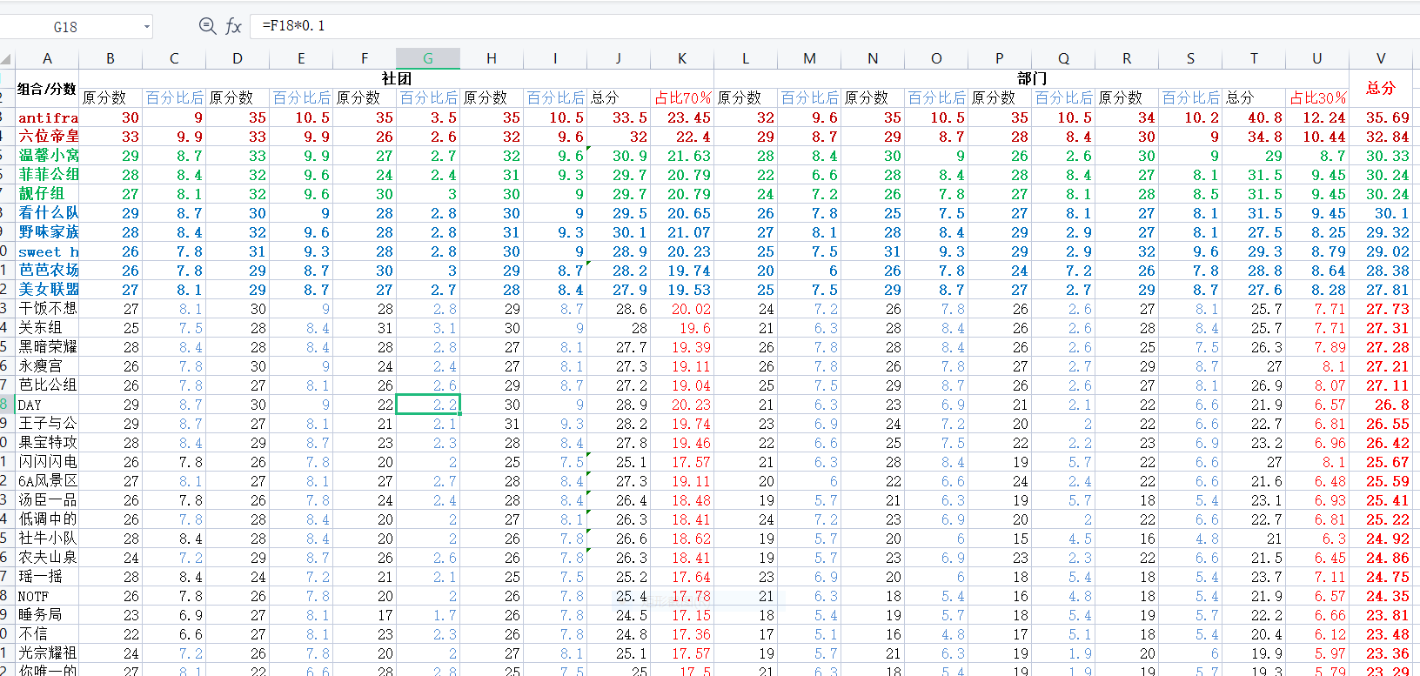Select the 睡务局 team name cell

point(47,615)
